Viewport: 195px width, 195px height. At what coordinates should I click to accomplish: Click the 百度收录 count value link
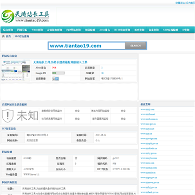[x=102, y=68]
